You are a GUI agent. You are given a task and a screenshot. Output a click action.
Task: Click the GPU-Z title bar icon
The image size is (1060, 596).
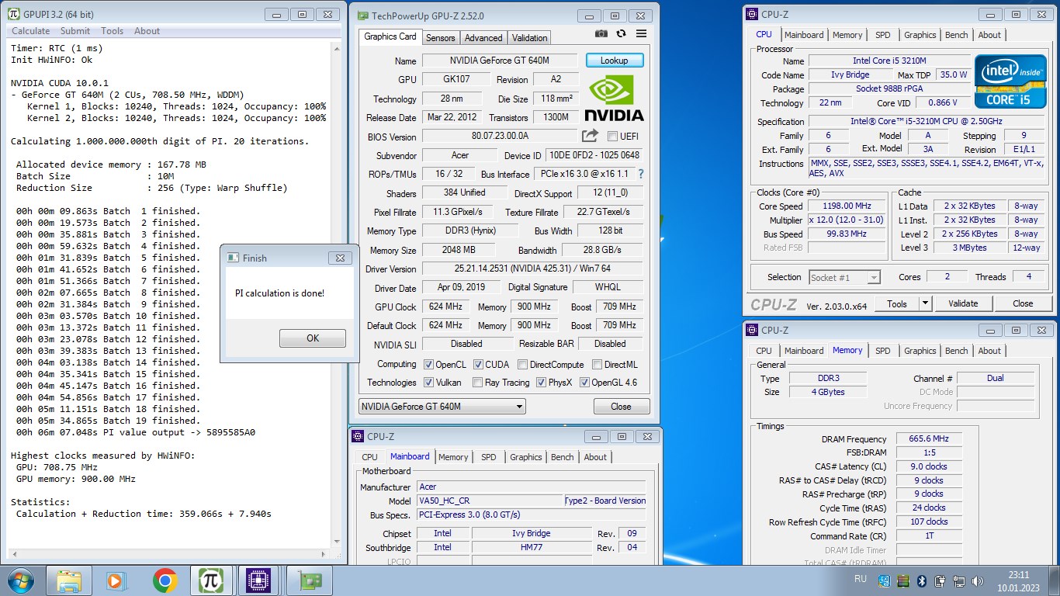(362, 16)
